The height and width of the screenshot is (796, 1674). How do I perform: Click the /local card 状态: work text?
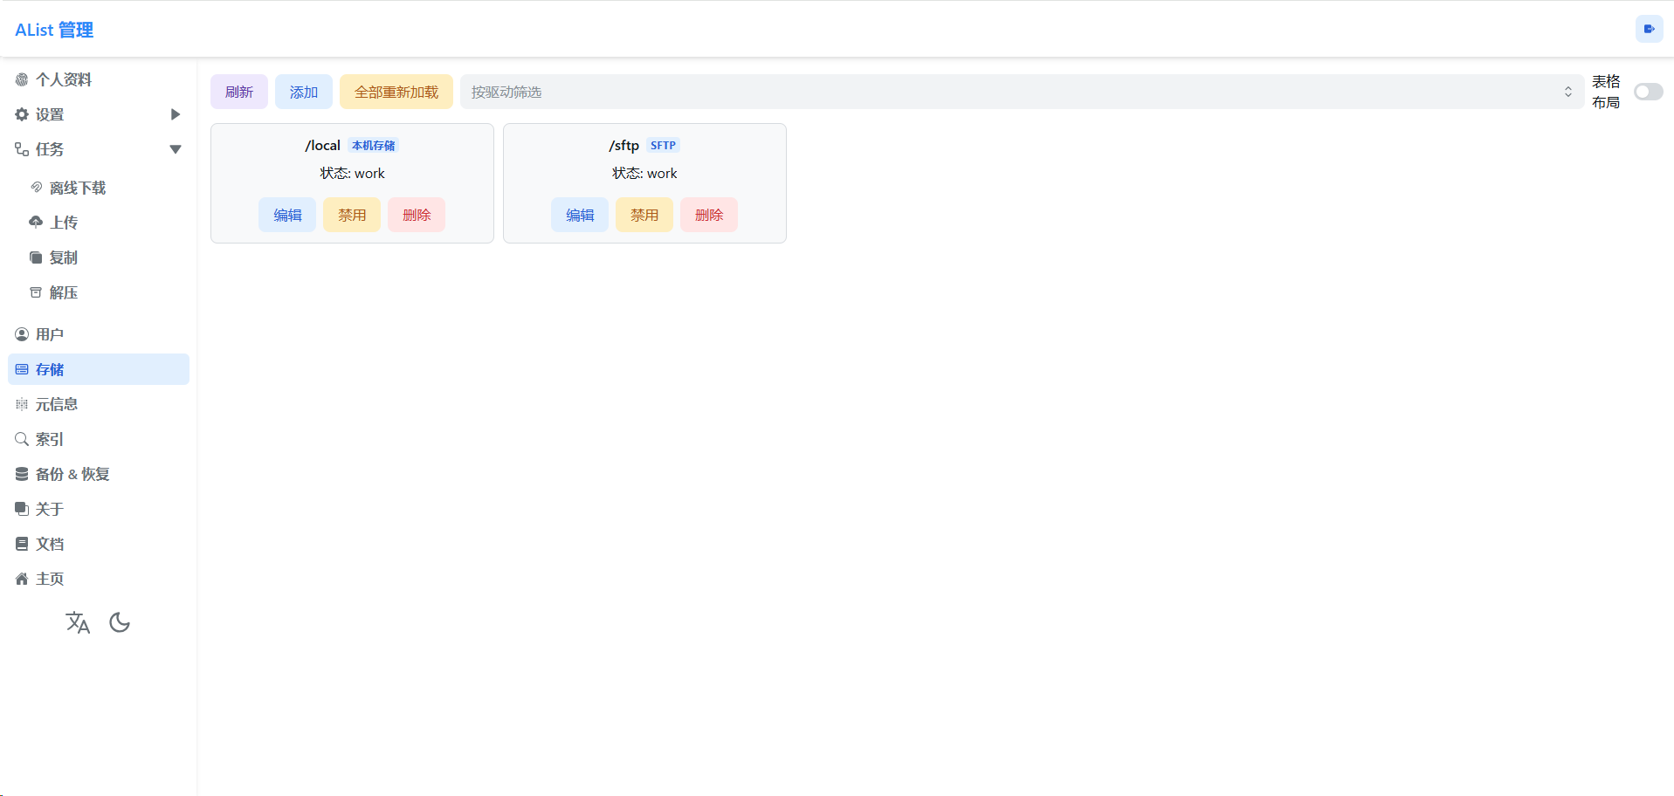point(352,173)
